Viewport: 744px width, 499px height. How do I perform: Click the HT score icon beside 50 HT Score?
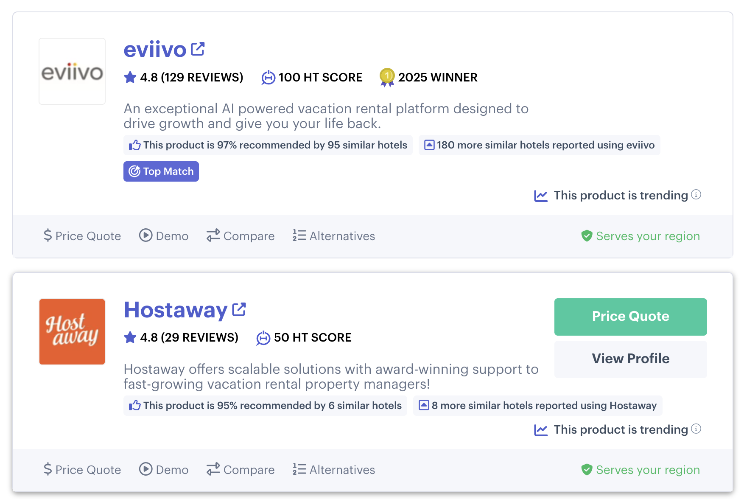[x=263, y=338]
